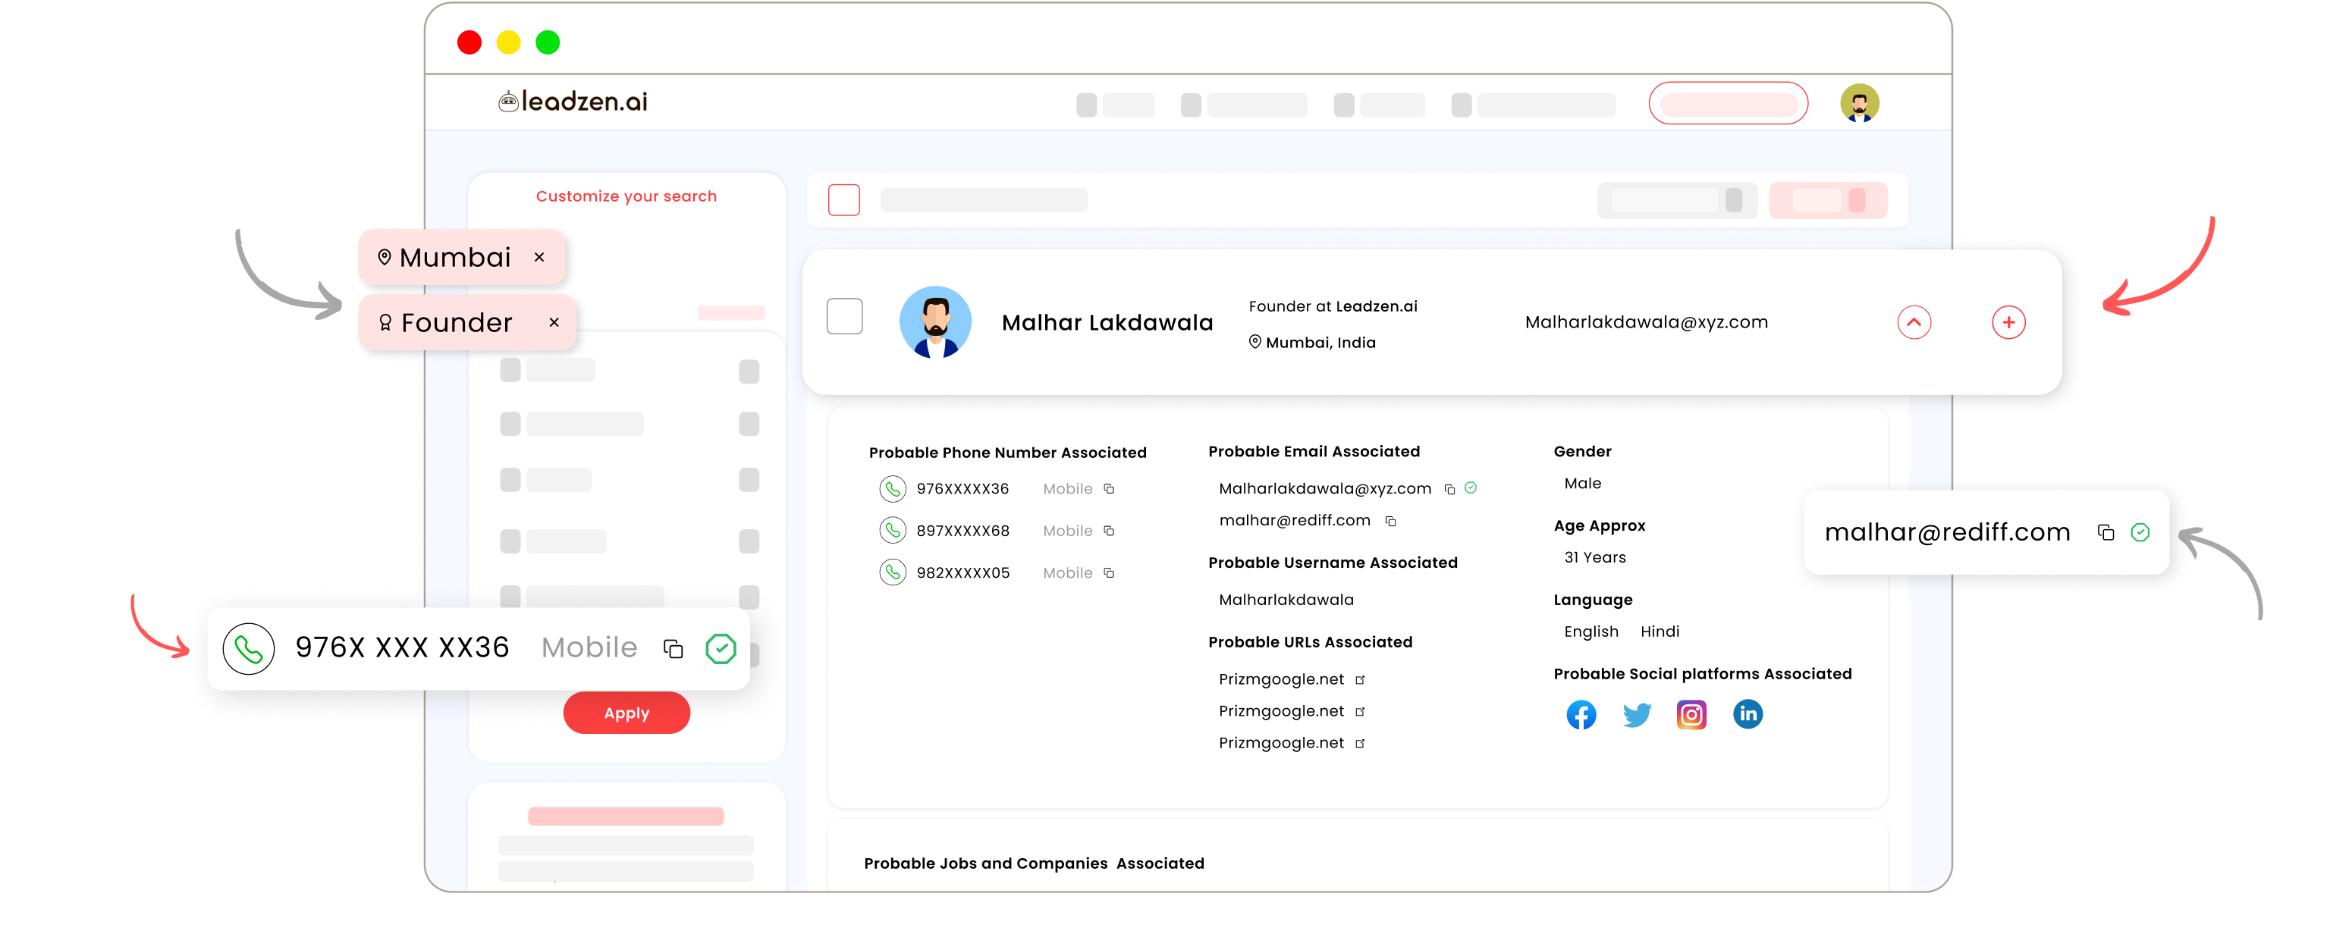Open Malhar's LinkedIn profile icon
This screenshot has width=2330, height=931.
1747,714
